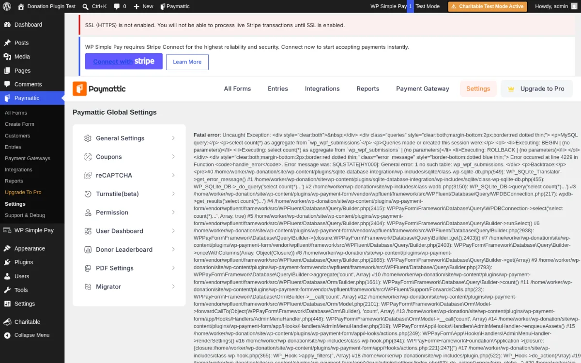The width and height of the screenshot is (581, 363).
Task: Select the Payment Gateway tab
Action: [423, 89]
